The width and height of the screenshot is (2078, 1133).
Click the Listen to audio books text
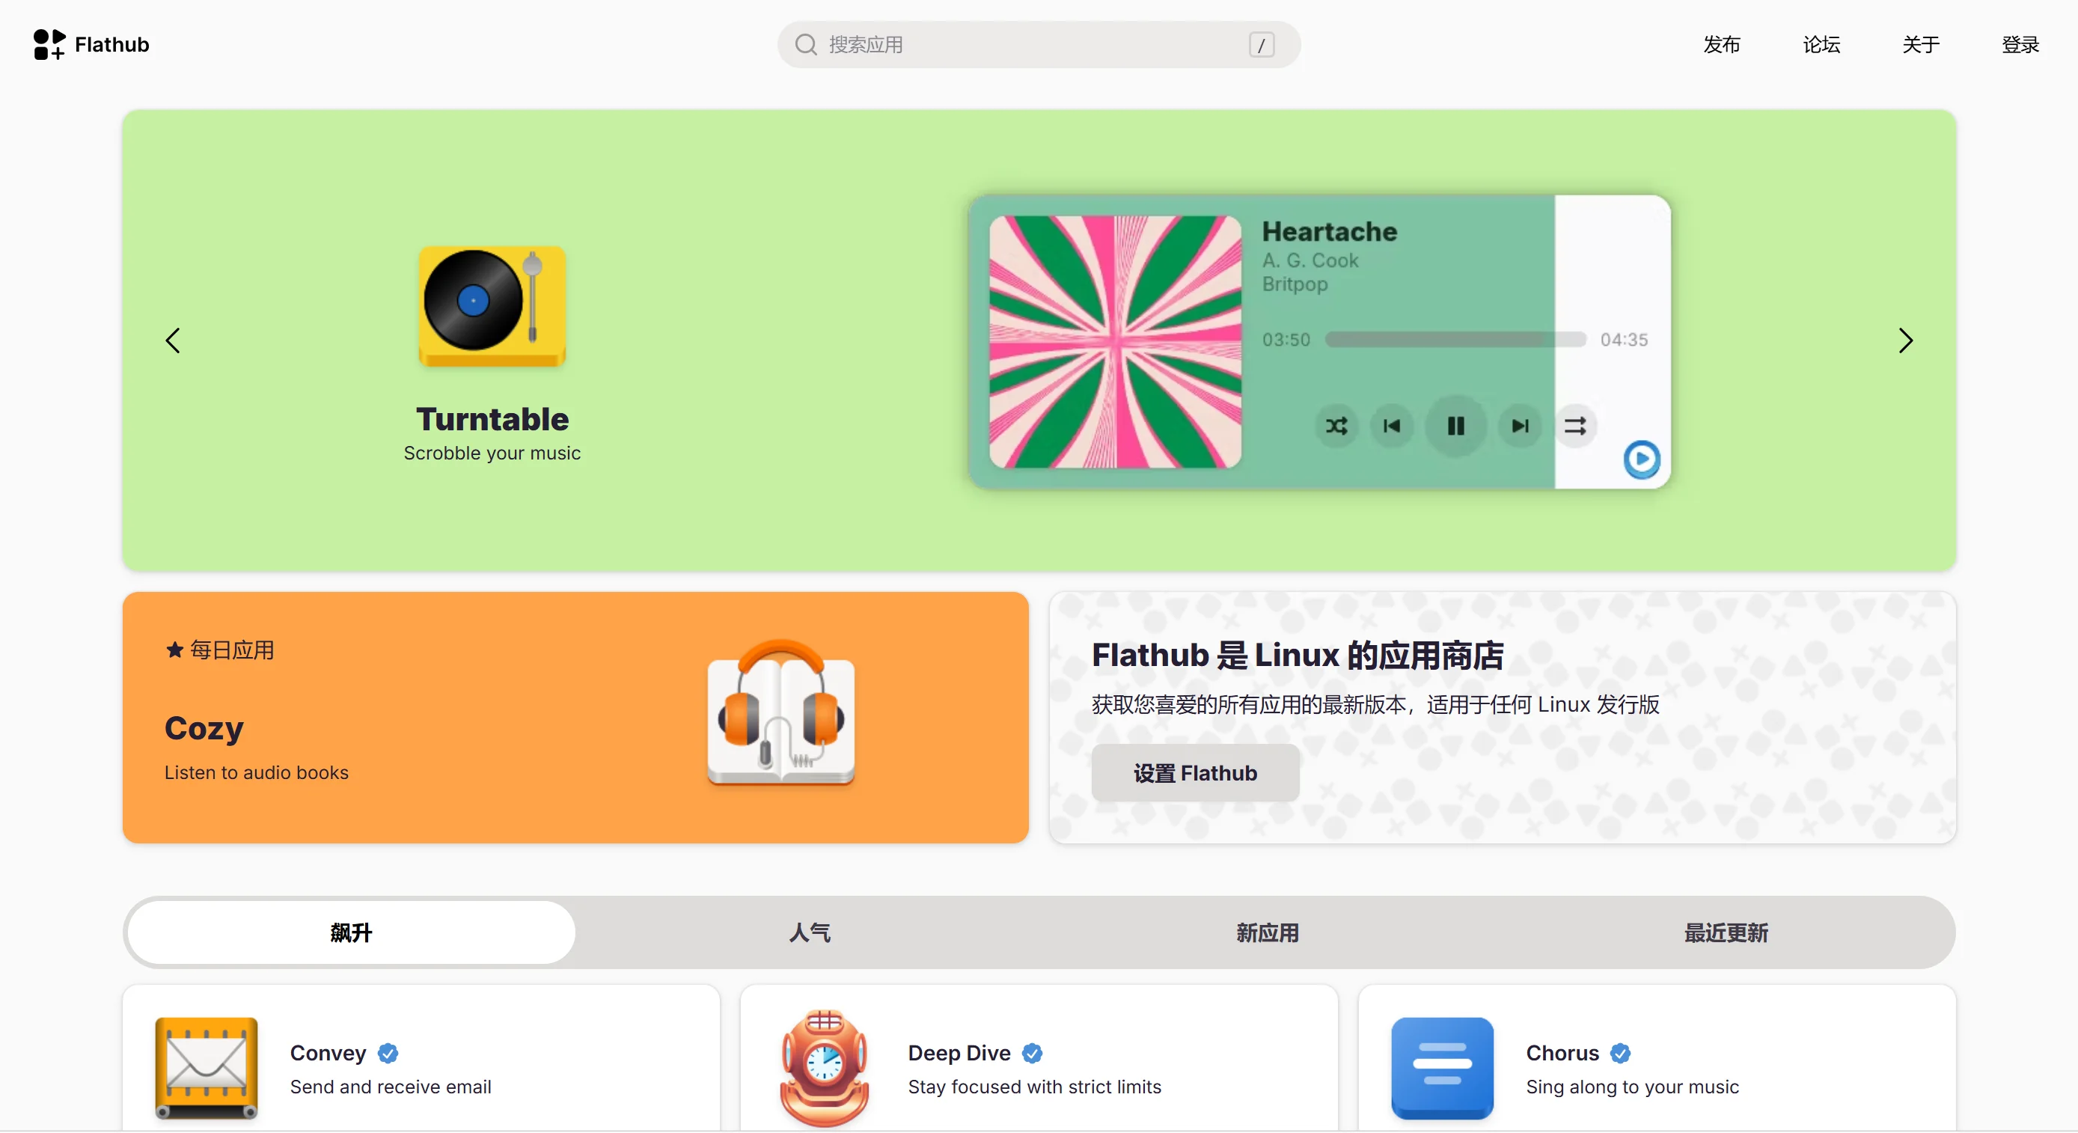(257, 772)
